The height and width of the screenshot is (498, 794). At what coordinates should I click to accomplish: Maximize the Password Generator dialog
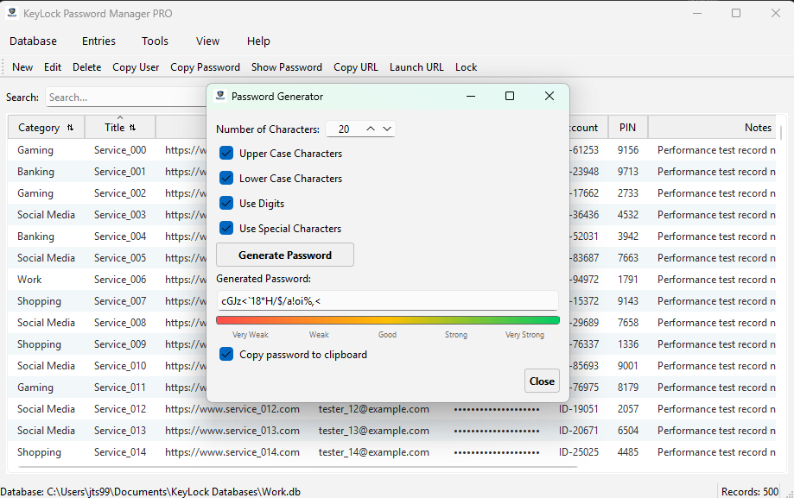click(x=510, y=96)
